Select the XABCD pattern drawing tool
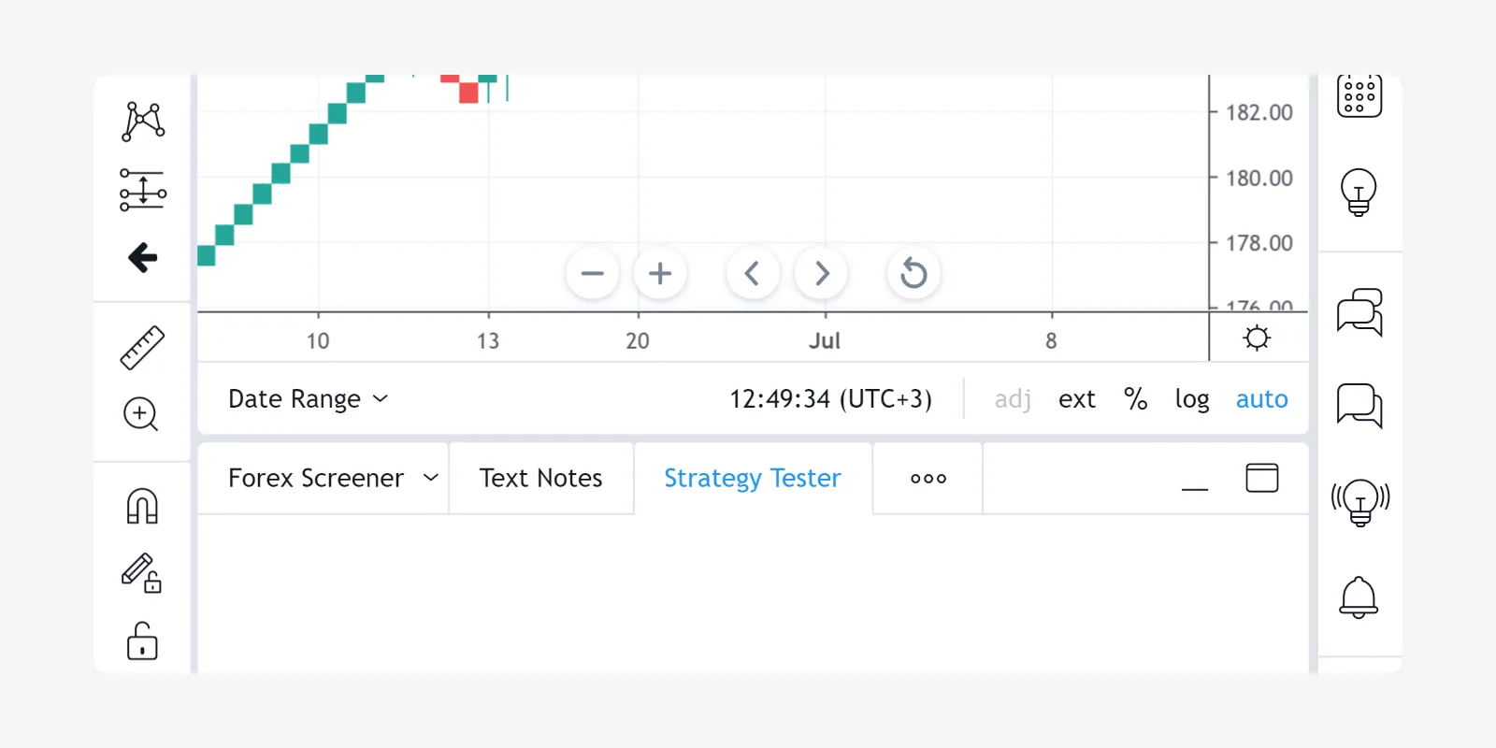Image resolution: width=1496 pixels, height=748 pixels. pyautogui.click(x=143, y=122)
